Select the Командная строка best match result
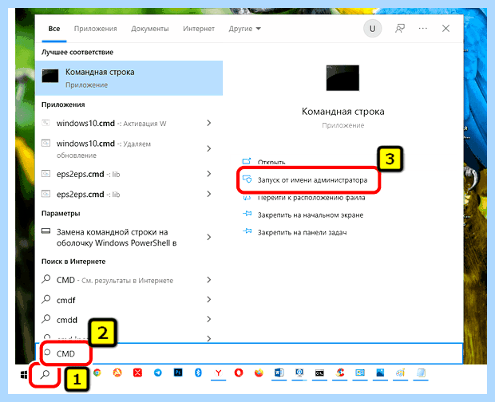The width and height of the screenshot is (495, 402). coord(129,78)
